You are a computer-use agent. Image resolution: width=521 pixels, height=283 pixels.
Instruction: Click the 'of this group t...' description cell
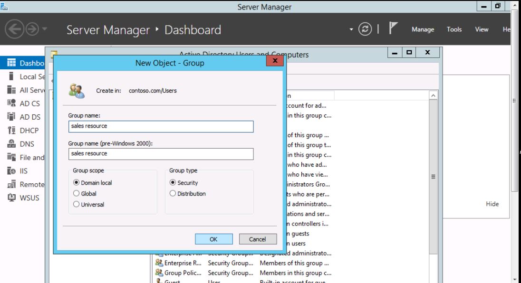coord(309,145)
